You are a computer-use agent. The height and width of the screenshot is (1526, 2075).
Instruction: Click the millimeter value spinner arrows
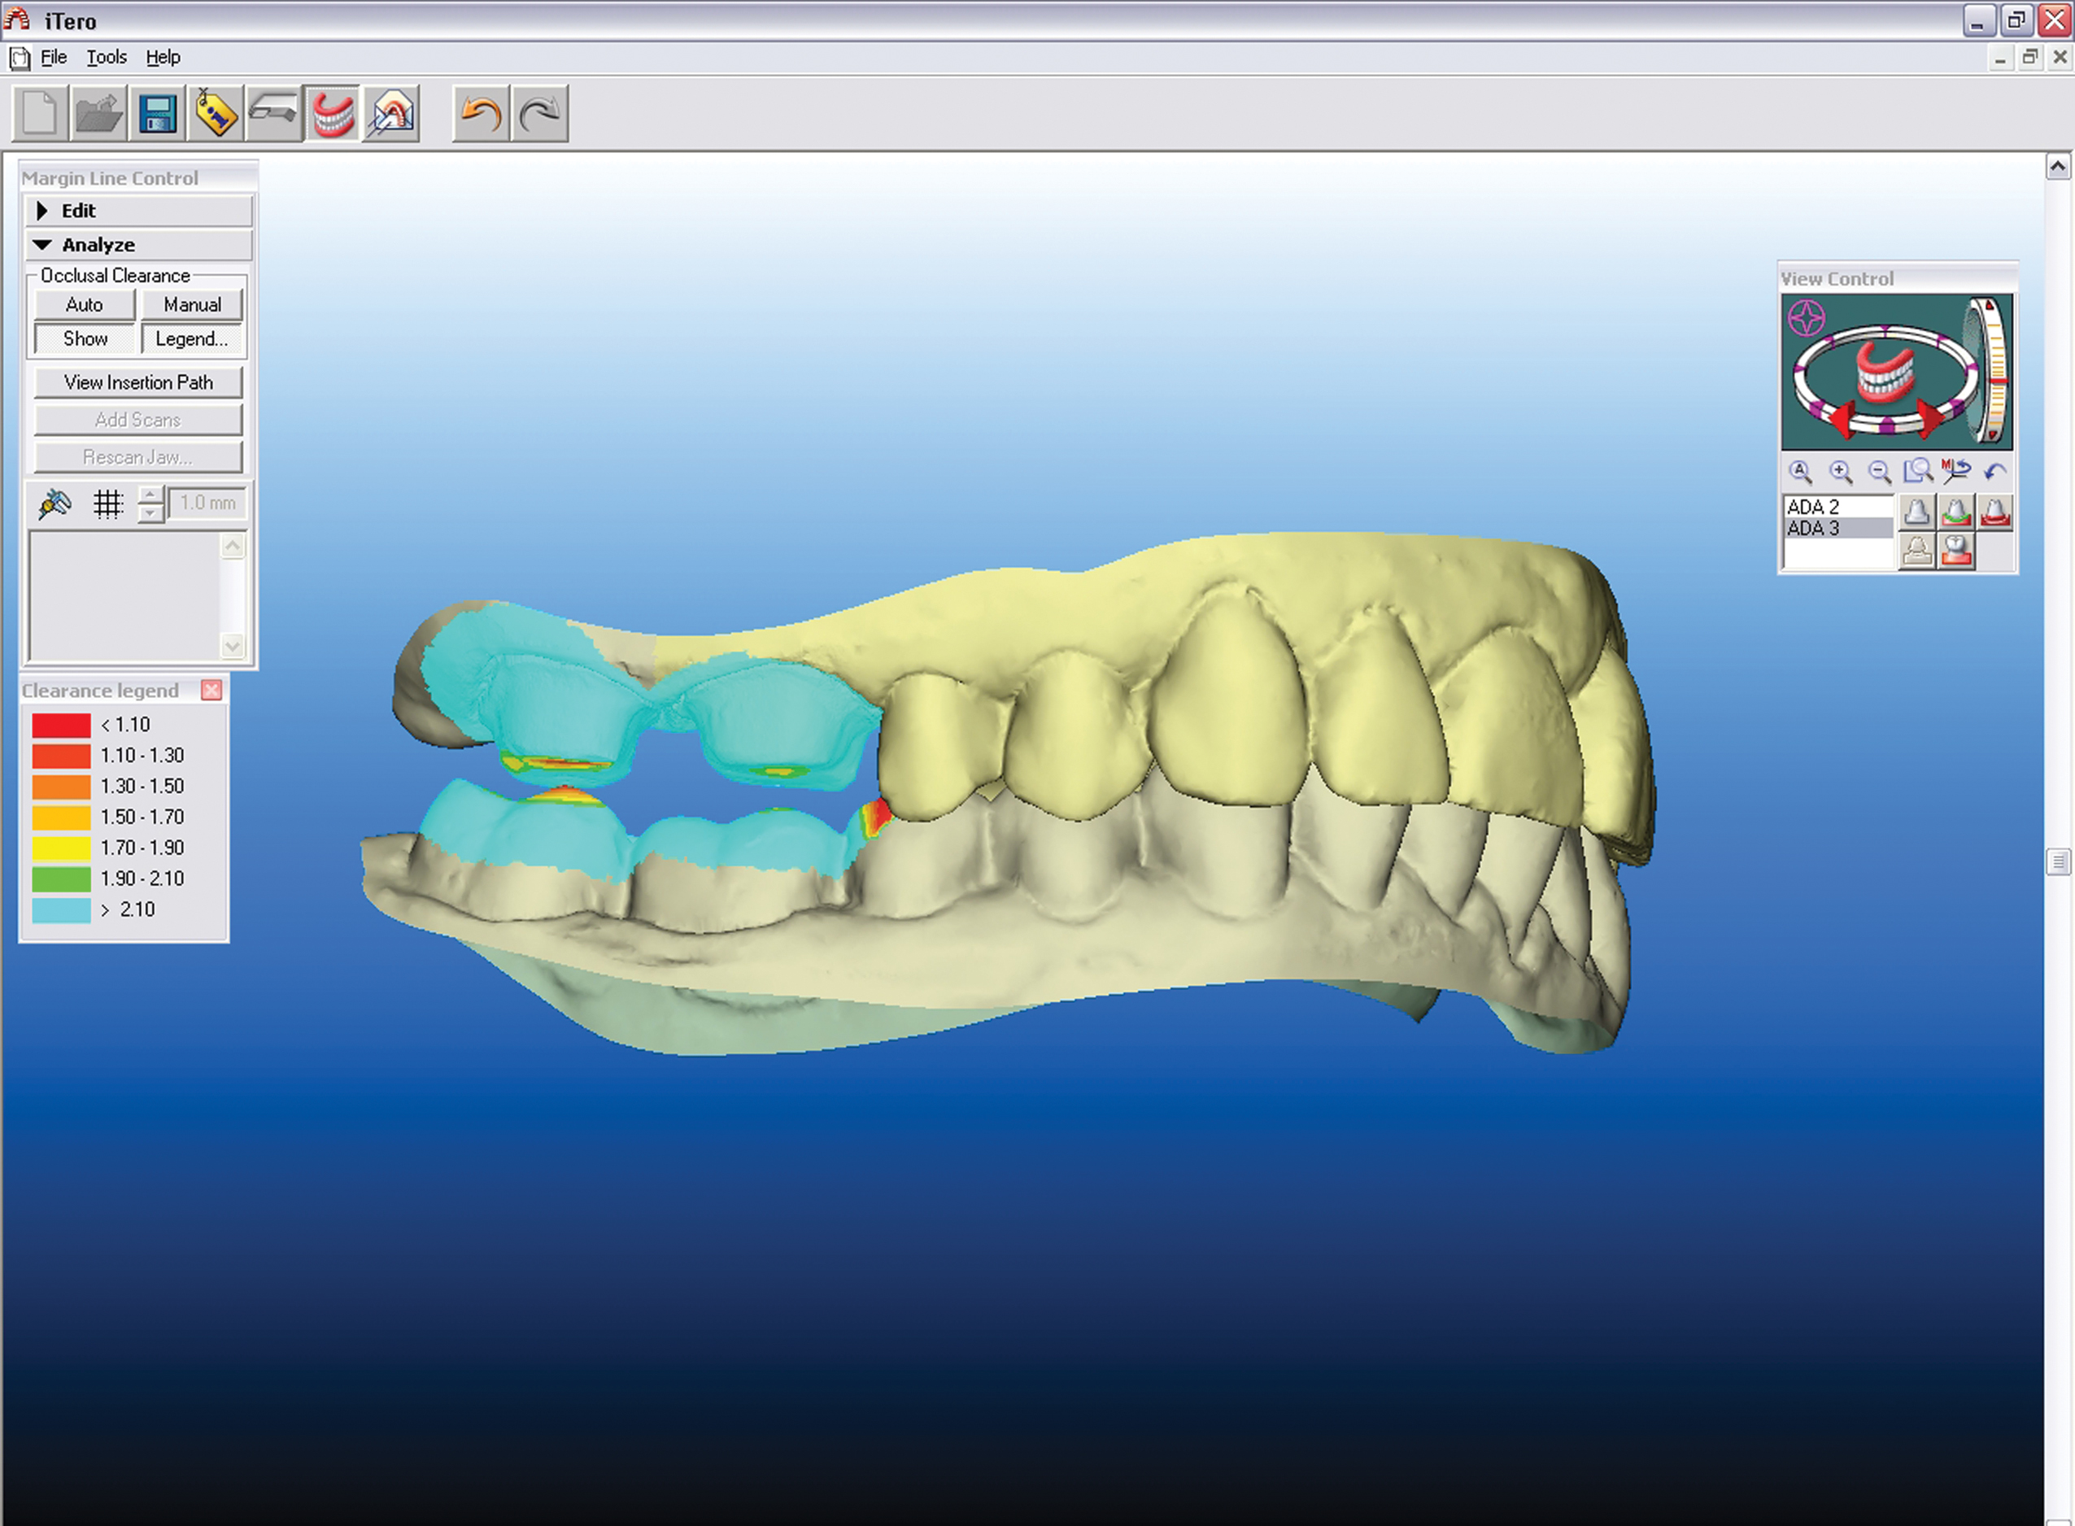(x=150, y=504)
